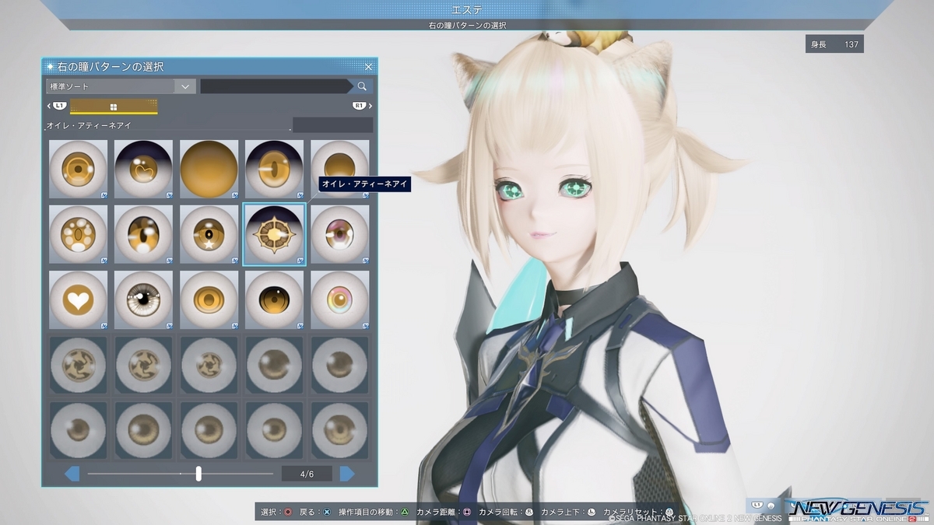This screenshot has height=525, width=934.
Task: Click the 身長 137 height display
Action: 834,44
